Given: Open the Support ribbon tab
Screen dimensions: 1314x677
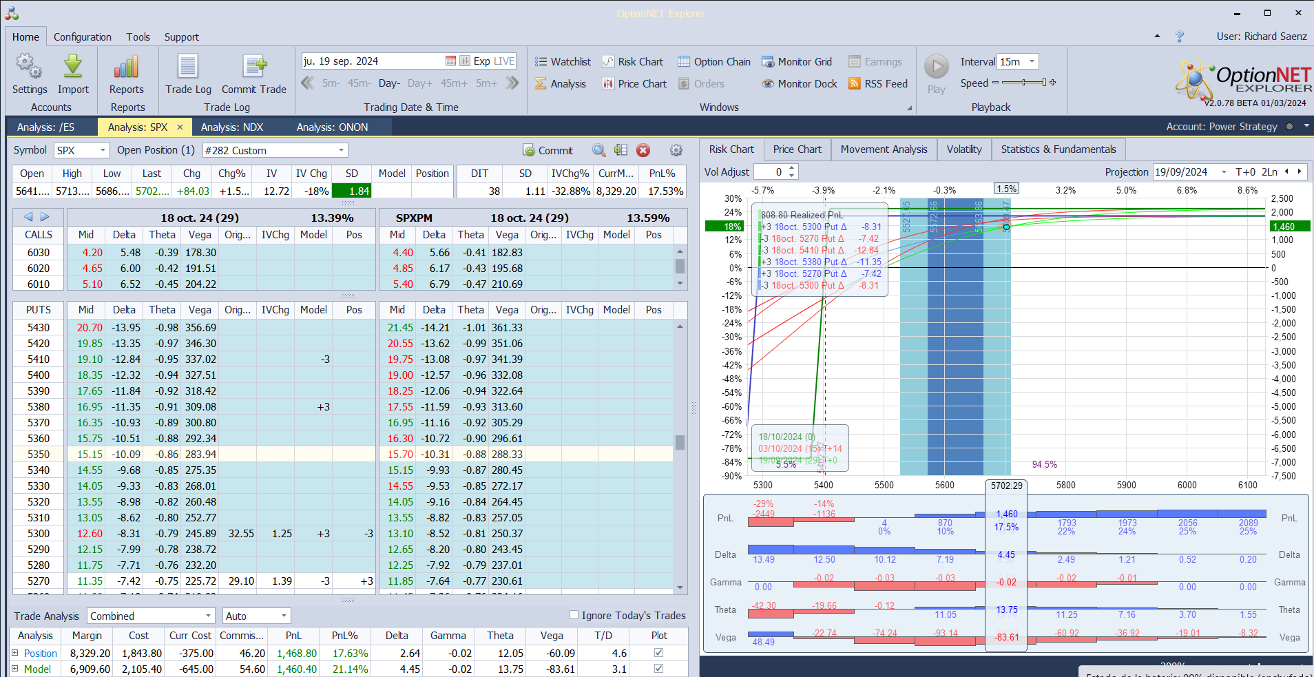Looking at the screenshot, I should [x=182, y=37].
